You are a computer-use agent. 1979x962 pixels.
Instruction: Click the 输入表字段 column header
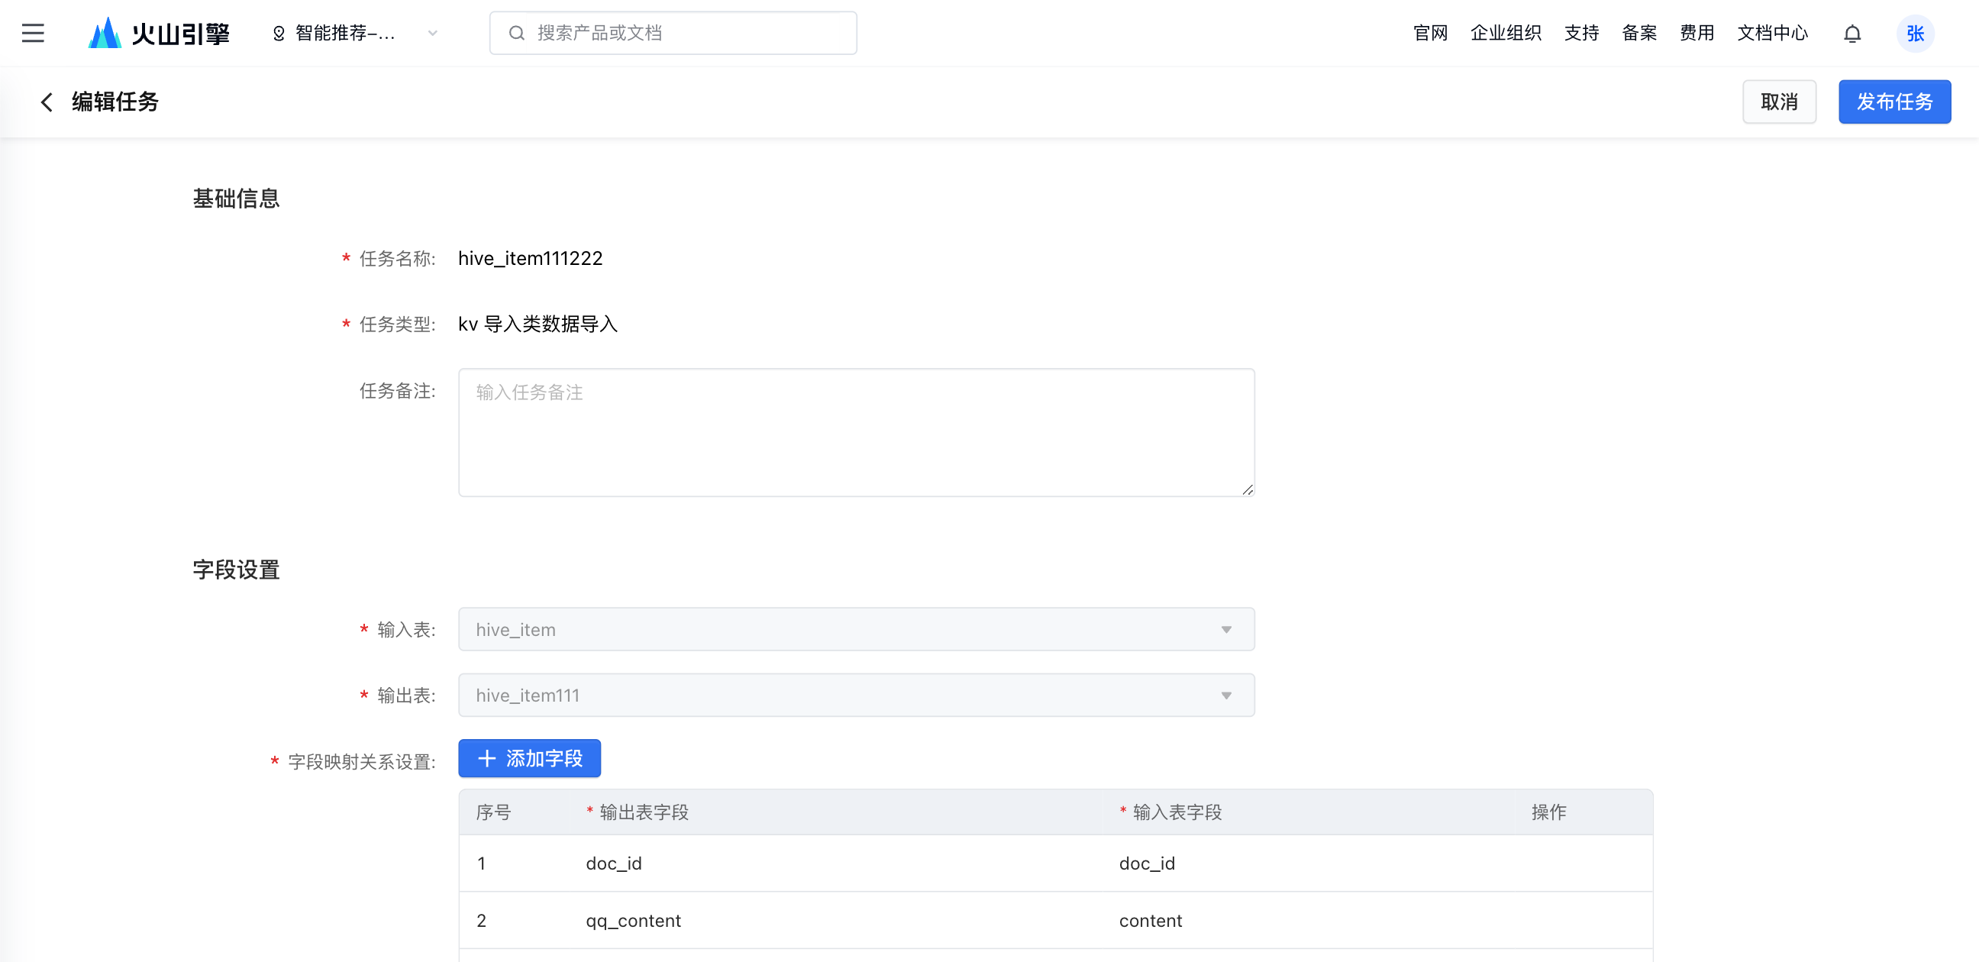click(1177, 812)
